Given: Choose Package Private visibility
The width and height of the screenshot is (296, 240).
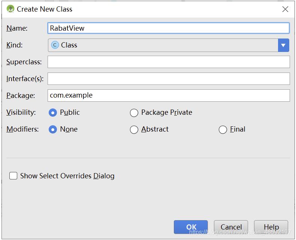Looking at the screenshot, I should pyautogui.click(x=134, y=113).
